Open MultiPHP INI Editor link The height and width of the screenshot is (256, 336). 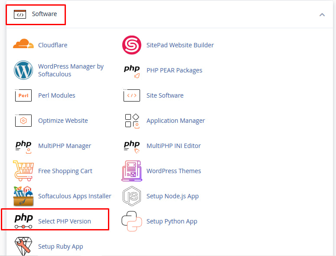tap(173, 146)
